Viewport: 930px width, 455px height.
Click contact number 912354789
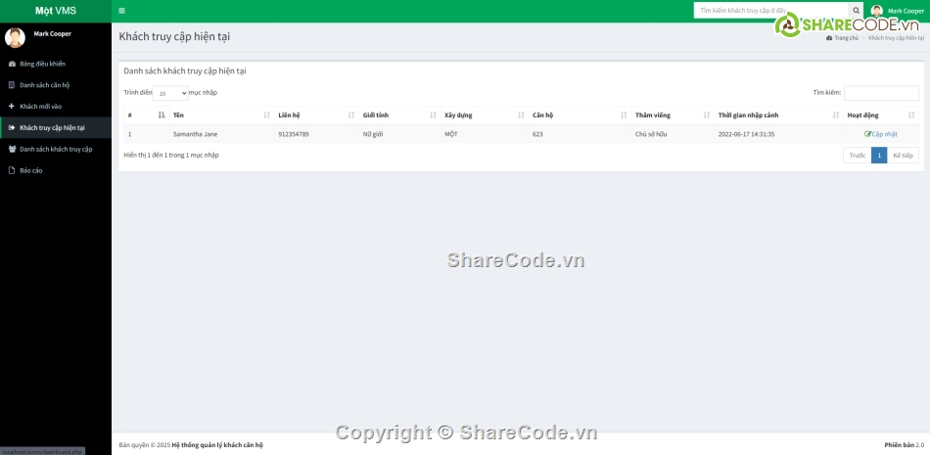pos(293,134)
